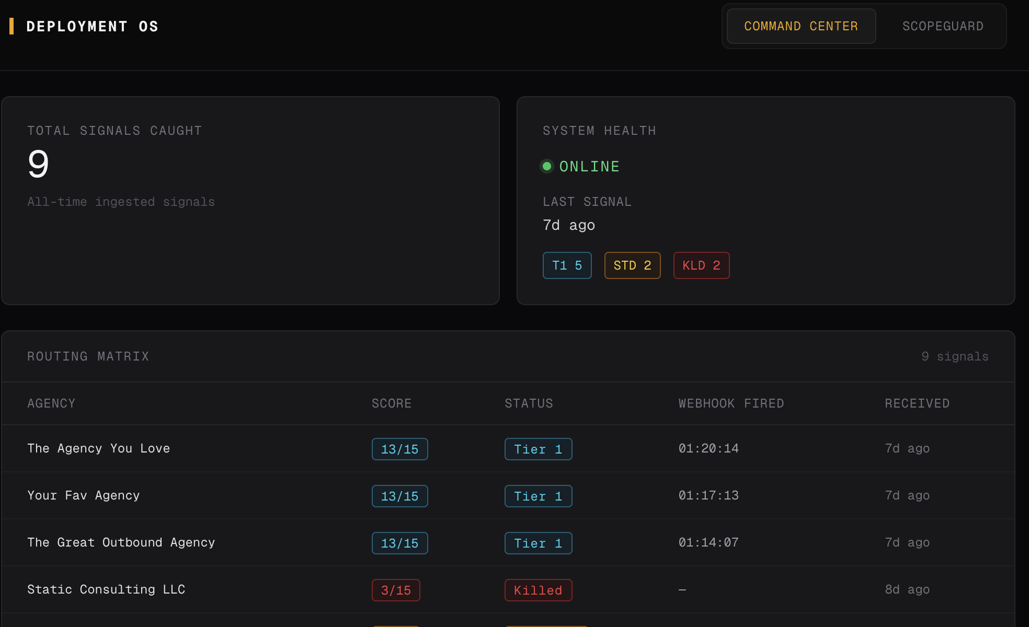
Task: Click the Deployment OS logo title
Action: coord(92,26)
